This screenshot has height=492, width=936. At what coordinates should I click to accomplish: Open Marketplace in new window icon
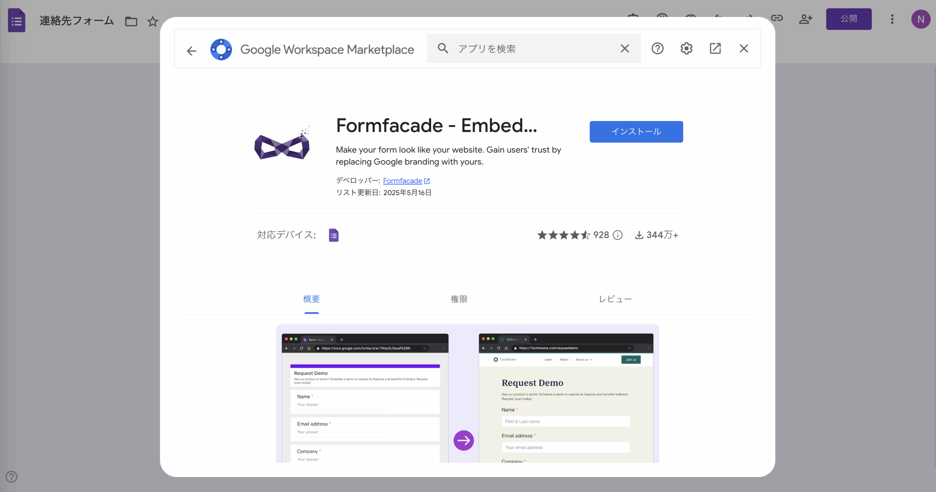(715, 48)
